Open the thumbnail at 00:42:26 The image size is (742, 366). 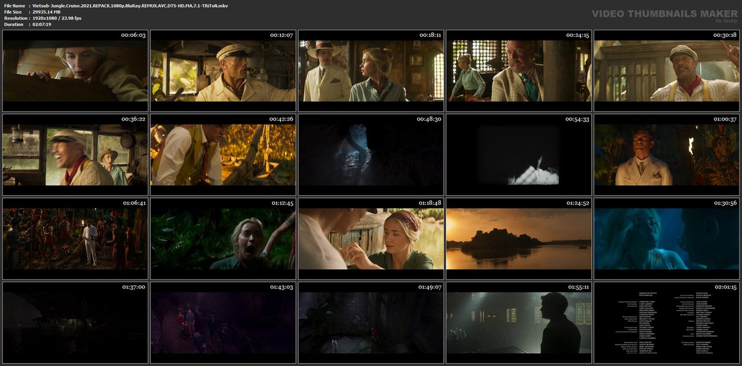tap(223, 155)
